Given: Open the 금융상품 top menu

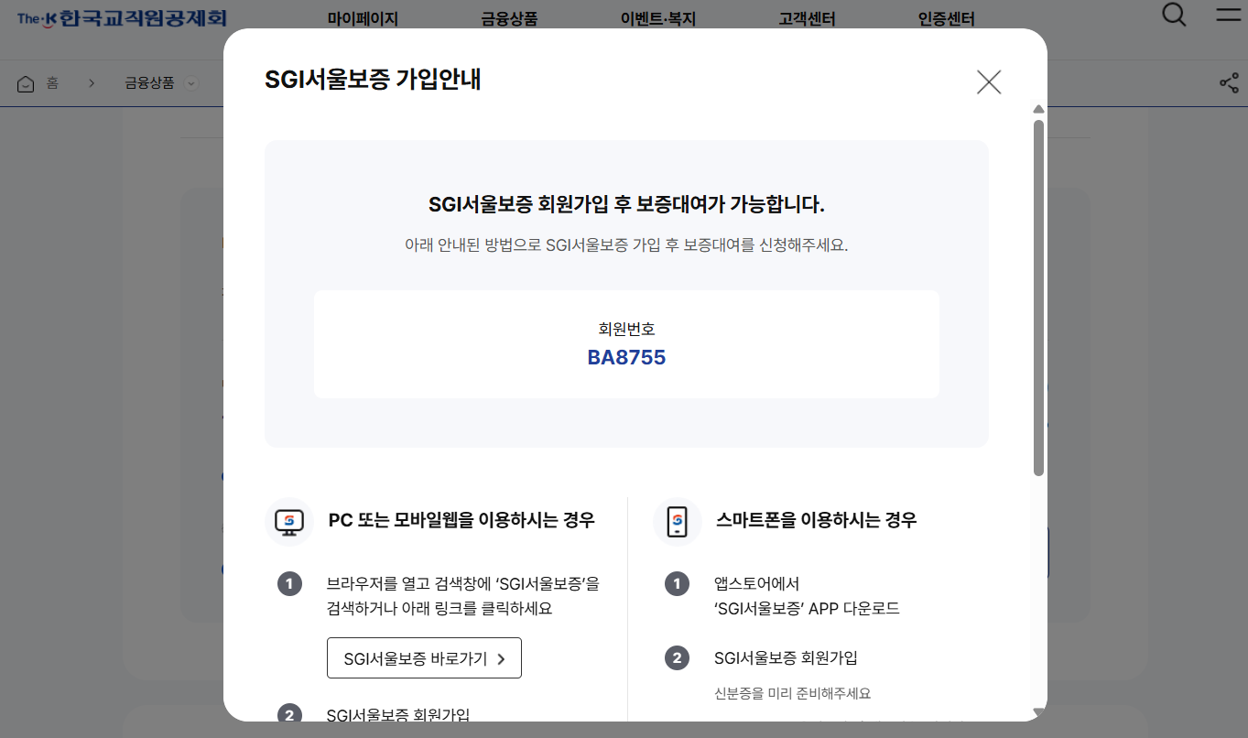Looking at the screenshot, I should [x=509, y=19].
